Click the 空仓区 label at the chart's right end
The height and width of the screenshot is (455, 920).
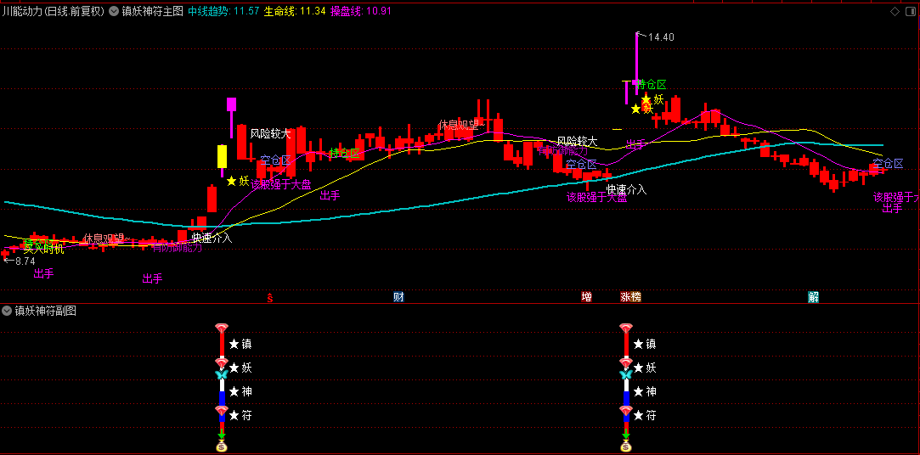(888, 164)
